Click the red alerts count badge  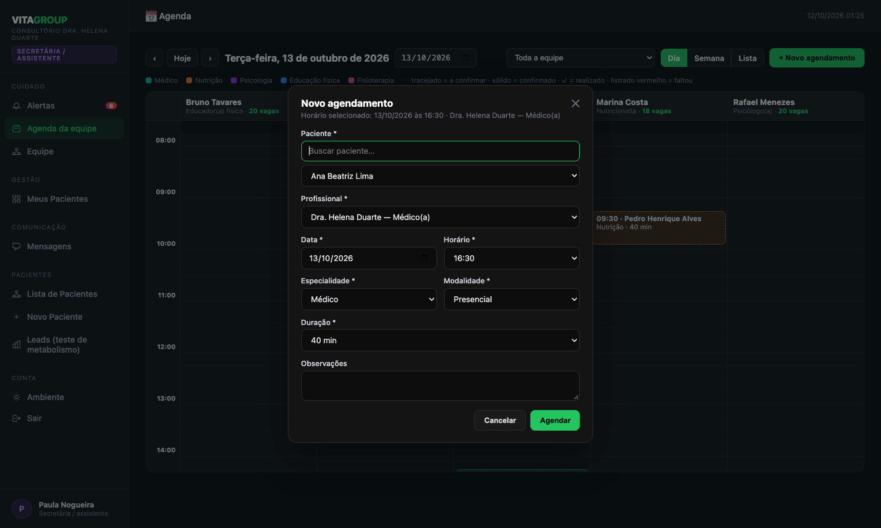[111, 106]
